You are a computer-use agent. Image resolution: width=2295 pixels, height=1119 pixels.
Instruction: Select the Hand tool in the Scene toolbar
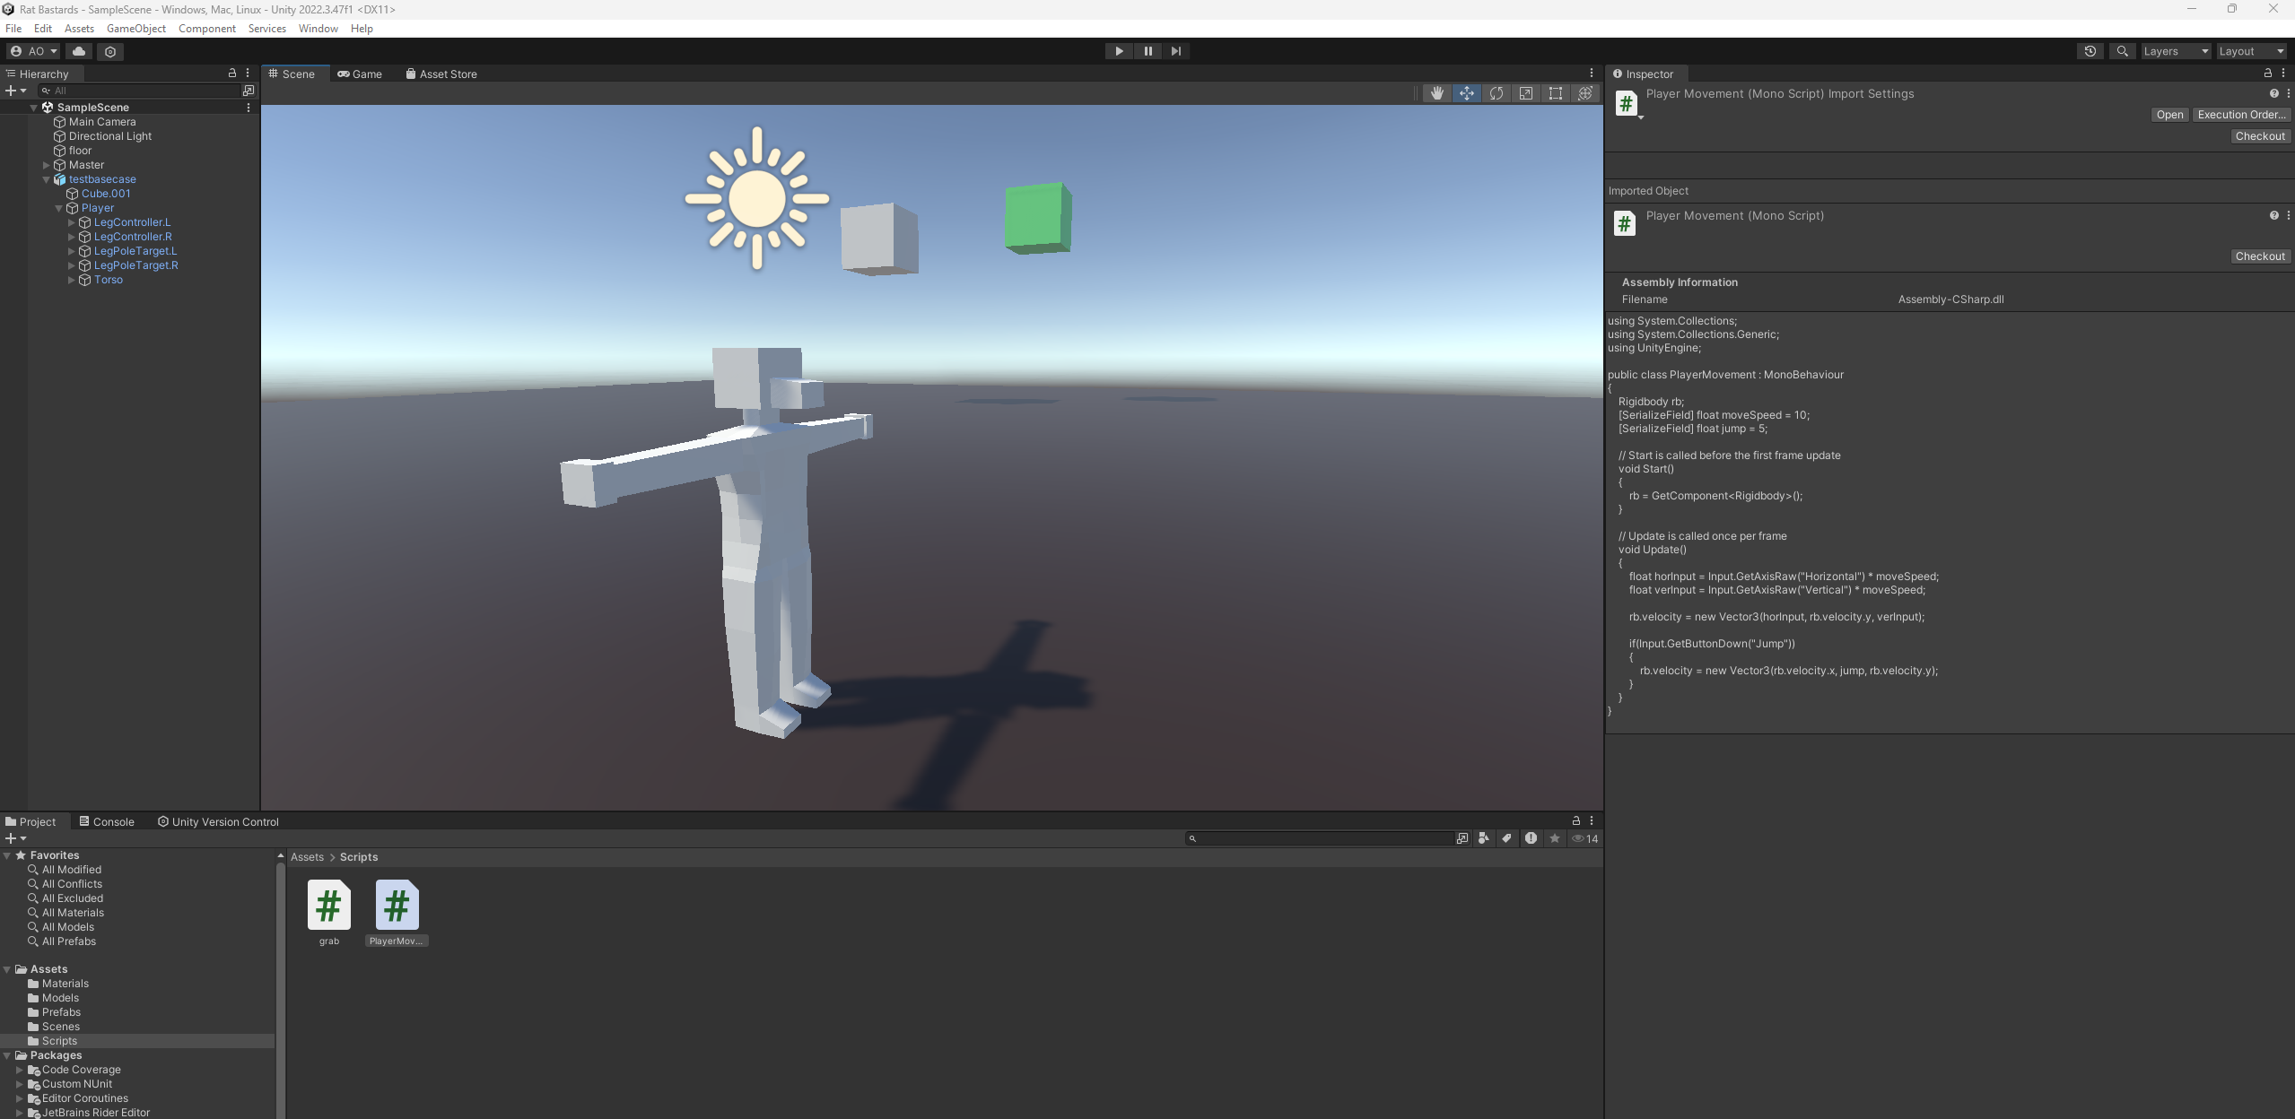pos(1437,92)
